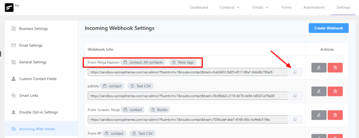Expand the Emails dropdown menu
Image resolution: width=359 pixels, height=138 pixels.
[x=260, y=8]
